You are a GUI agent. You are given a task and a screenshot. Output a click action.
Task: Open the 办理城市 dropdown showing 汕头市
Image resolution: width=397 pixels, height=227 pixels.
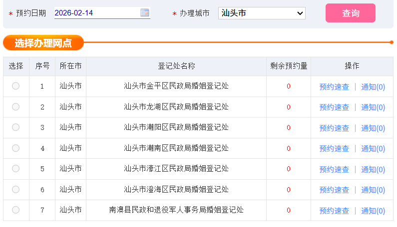tap(262, 13)
